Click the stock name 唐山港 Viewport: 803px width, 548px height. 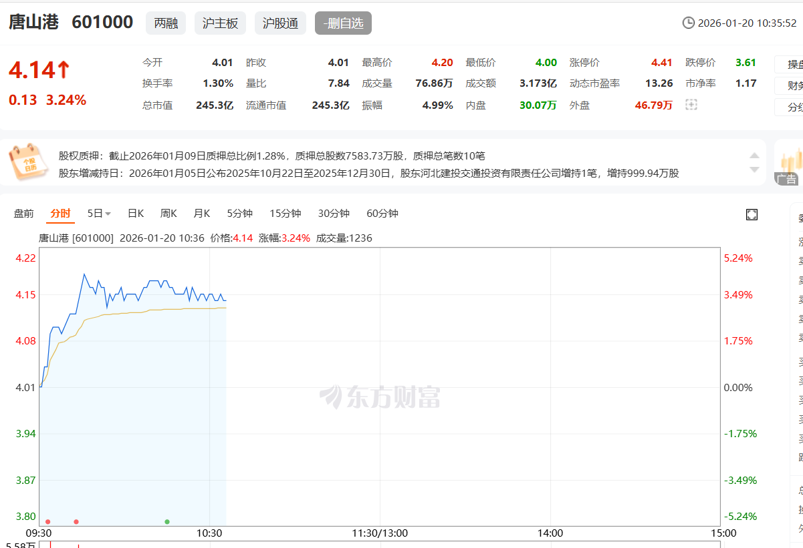[x=33, y=22]
